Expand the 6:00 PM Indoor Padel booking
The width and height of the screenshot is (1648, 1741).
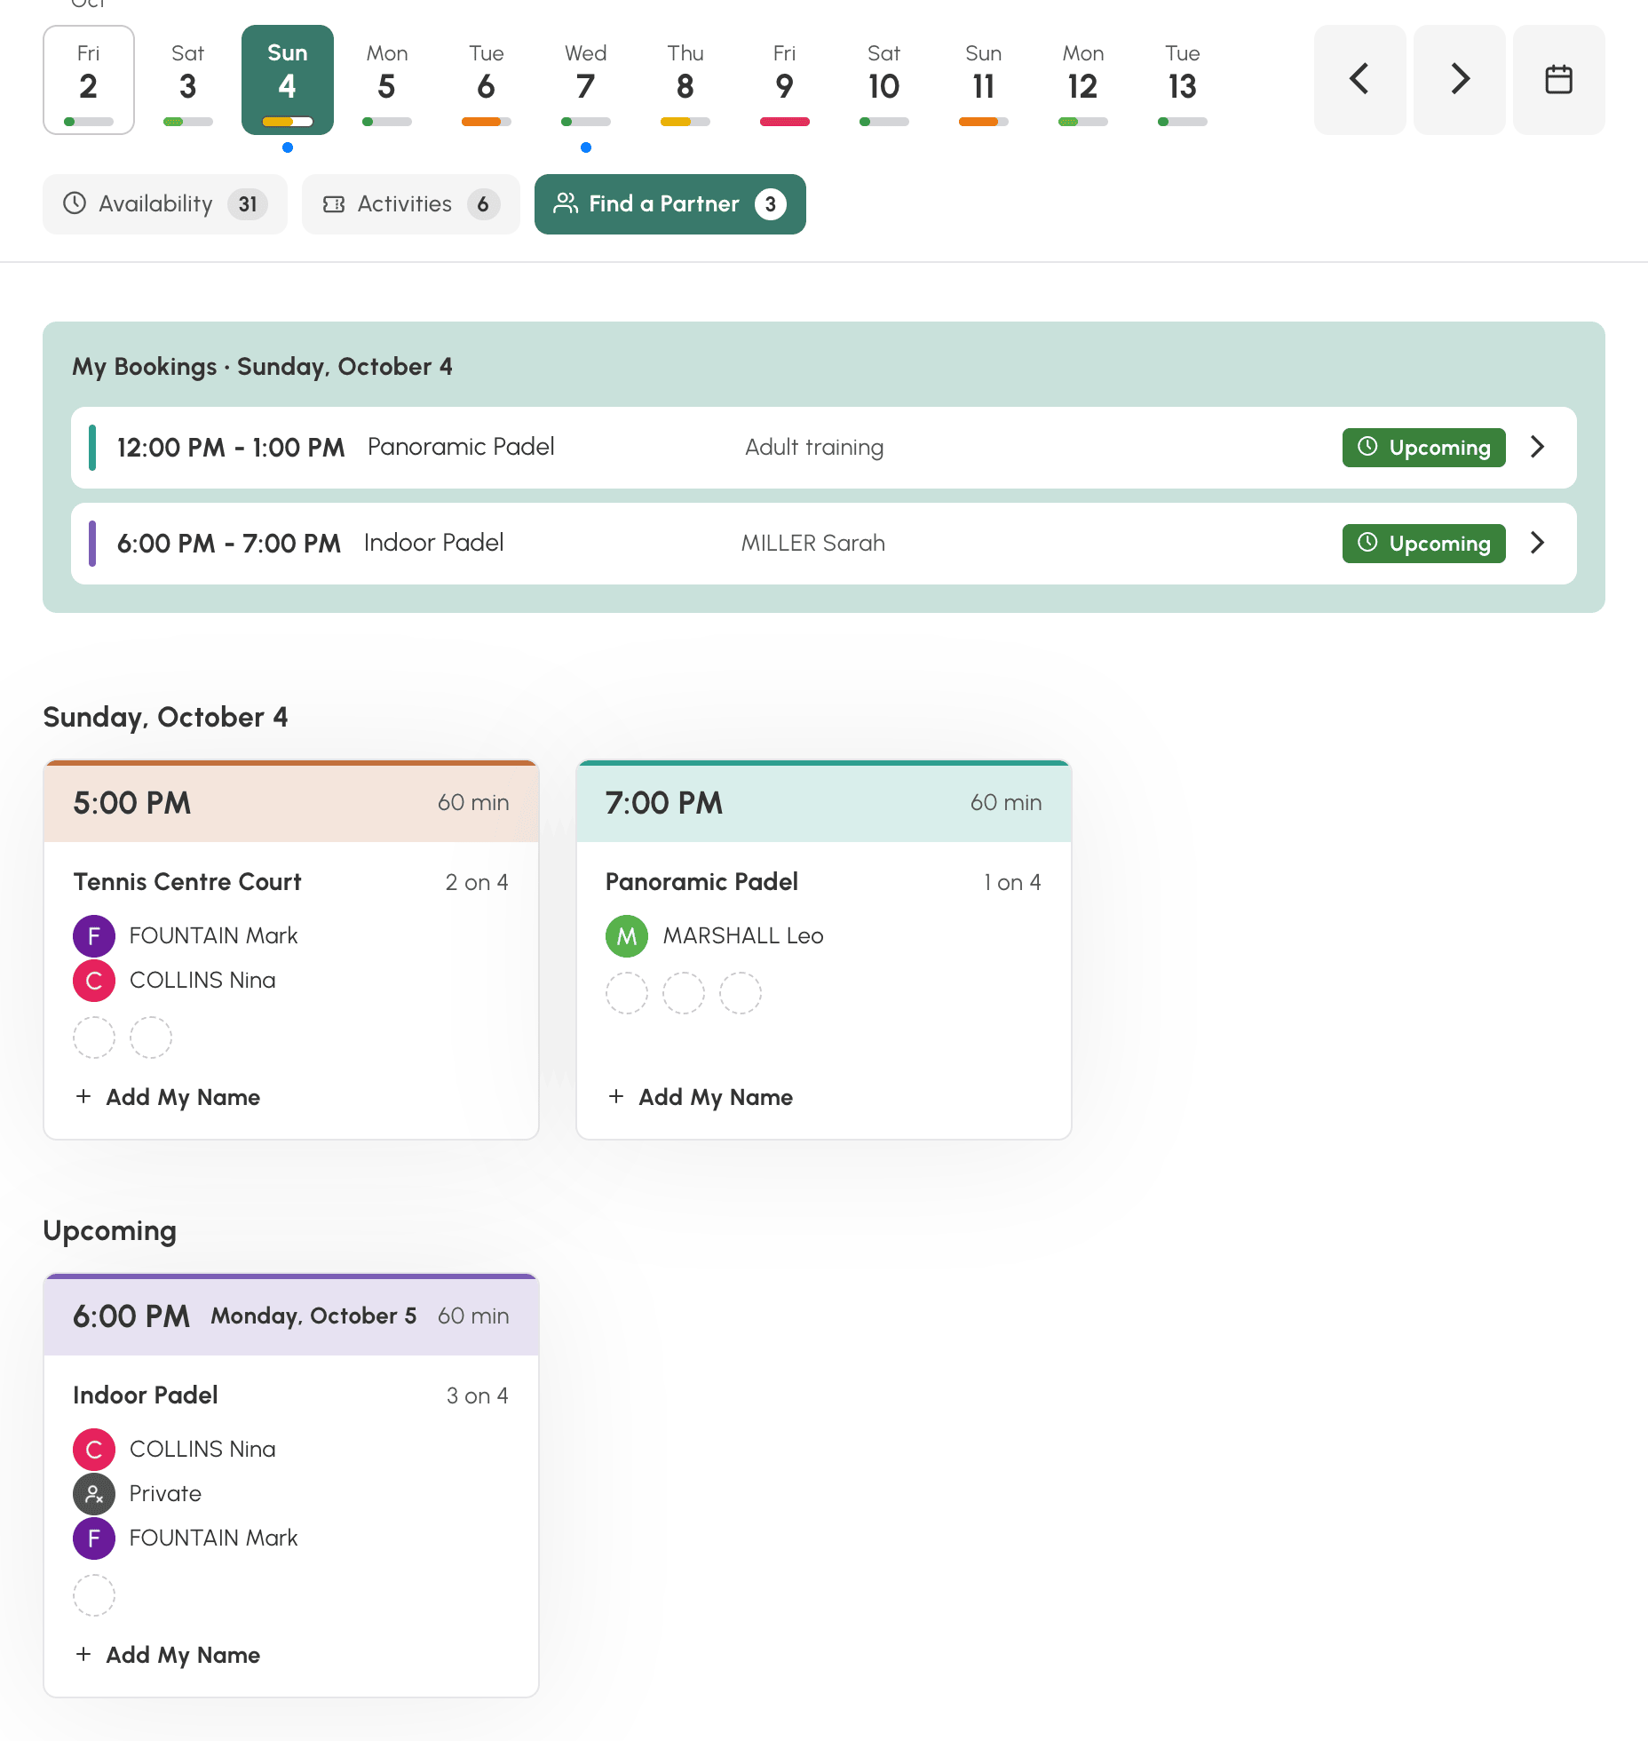point(1538,543)
